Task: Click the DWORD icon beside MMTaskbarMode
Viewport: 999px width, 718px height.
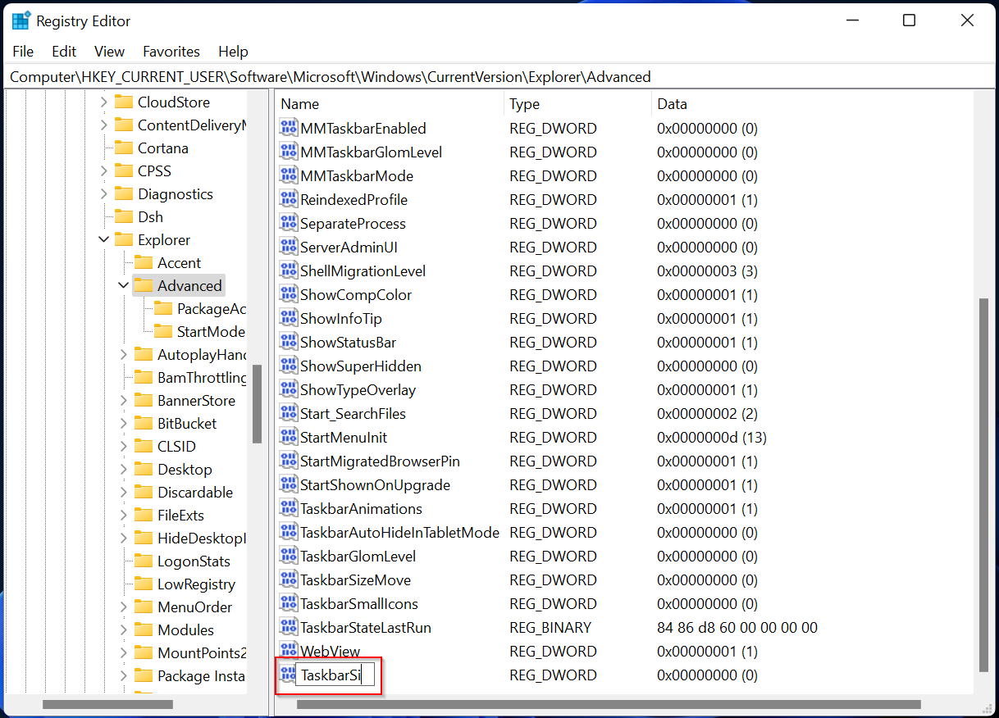Action: coord(288,175)
